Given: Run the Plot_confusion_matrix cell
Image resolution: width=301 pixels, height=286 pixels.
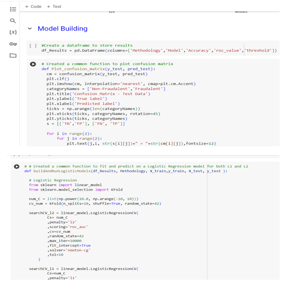Looking at the screenshot, I should (33, 64).
